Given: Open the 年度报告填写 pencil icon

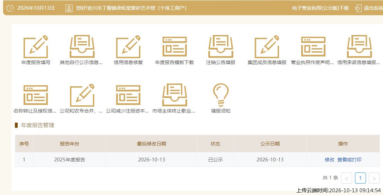Looking at the screenshot, I should [36, 47].
